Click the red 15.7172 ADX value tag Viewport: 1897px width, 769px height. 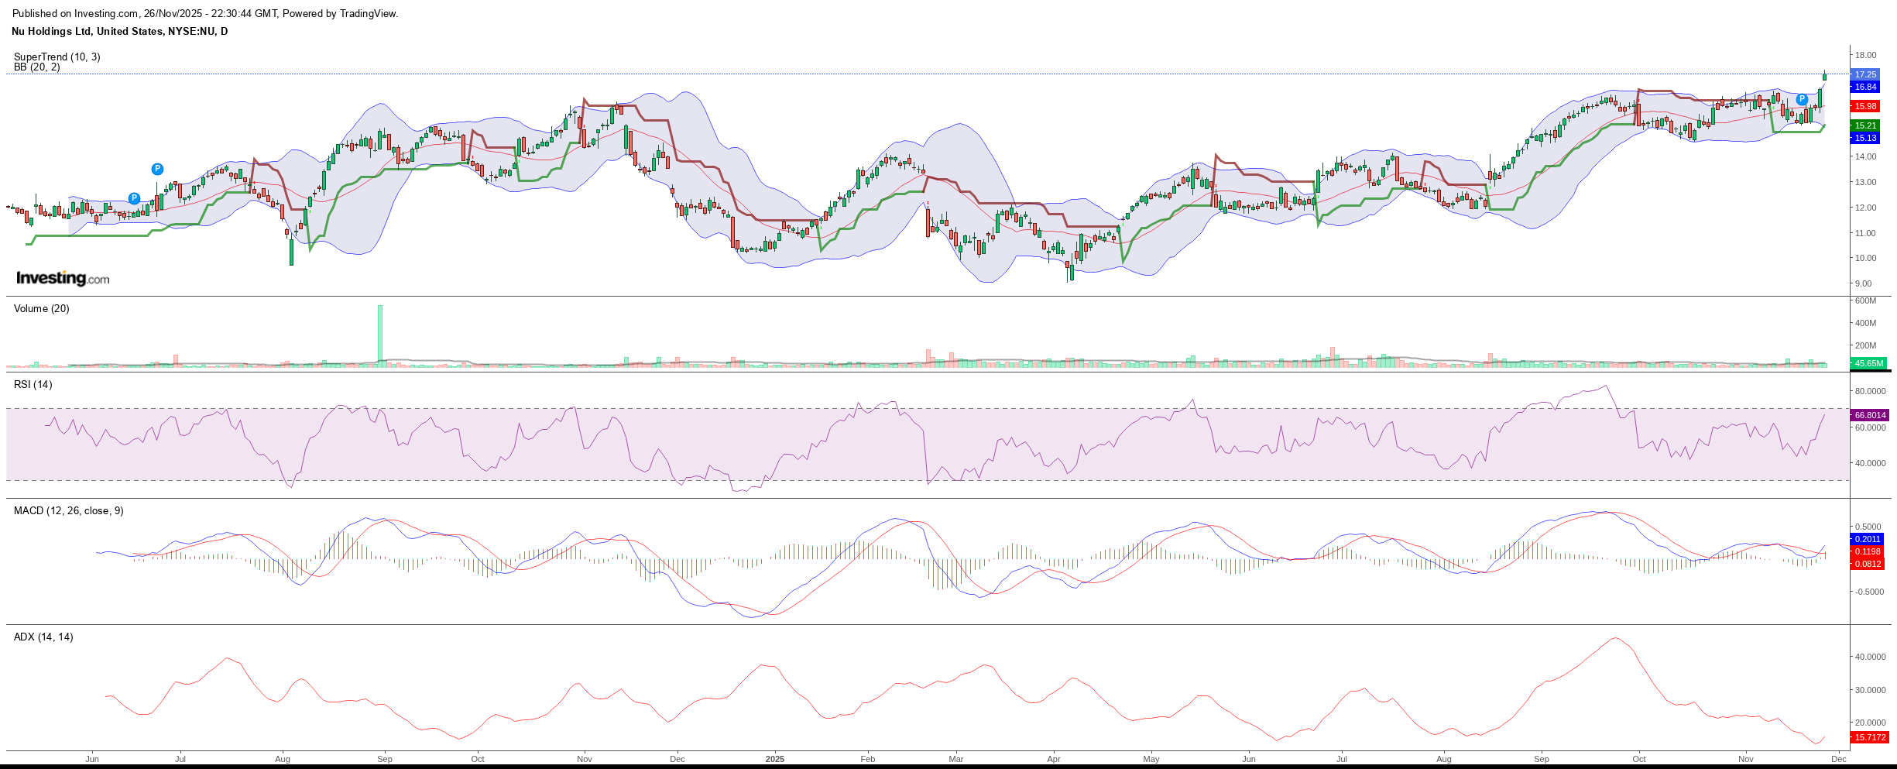click(1869, 737)
